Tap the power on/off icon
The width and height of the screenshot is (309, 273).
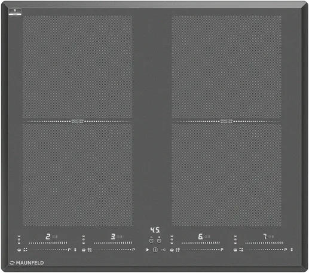pyautogui.click(x=155, y=250)
